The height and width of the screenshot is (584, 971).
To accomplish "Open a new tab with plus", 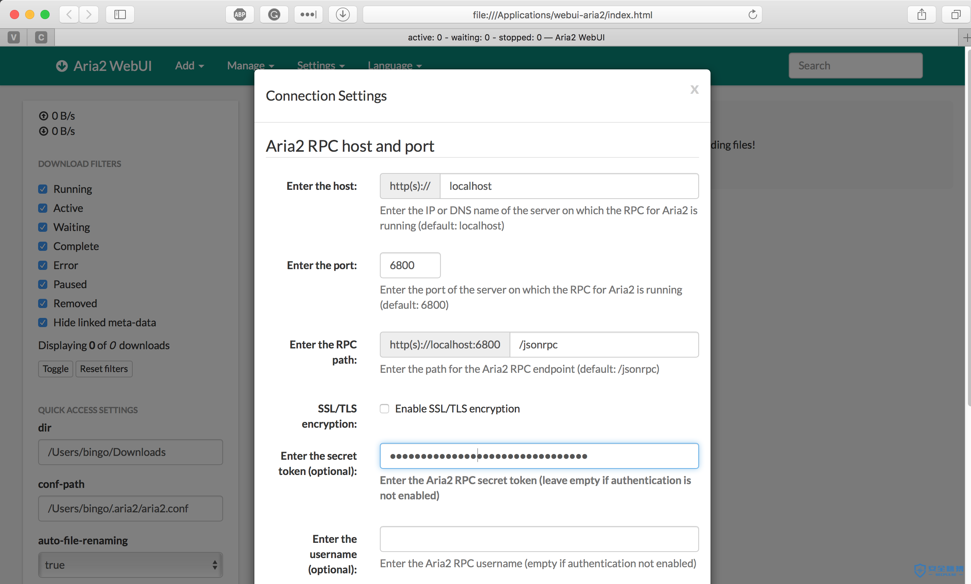I will [966, 37].
